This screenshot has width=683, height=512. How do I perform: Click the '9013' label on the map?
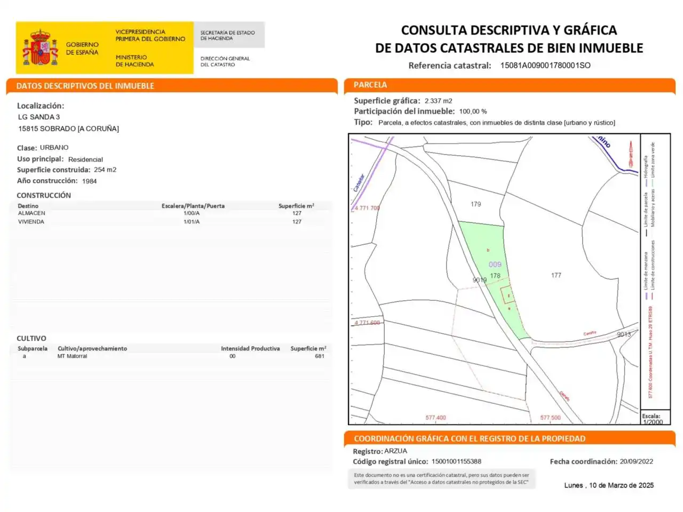[x=624, y=334]
